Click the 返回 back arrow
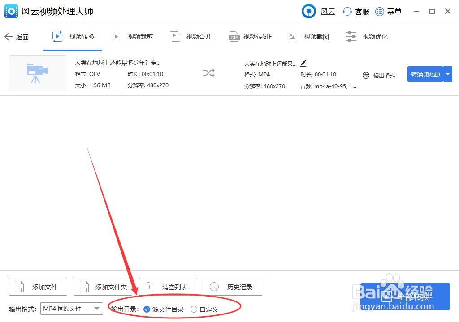 pos(9,37)
